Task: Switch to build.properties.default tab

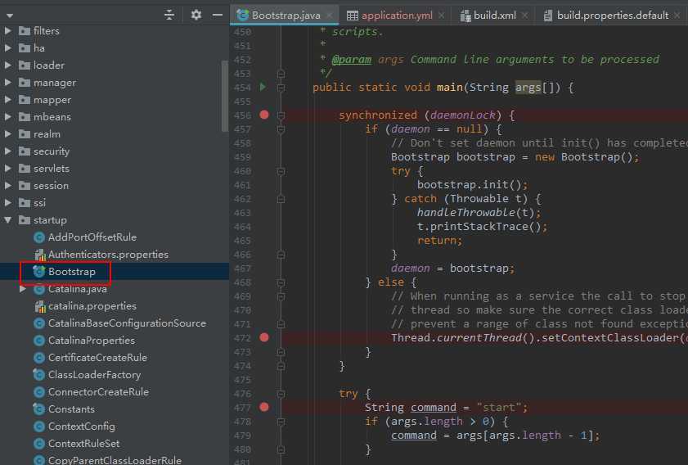Action: point(613,16)
